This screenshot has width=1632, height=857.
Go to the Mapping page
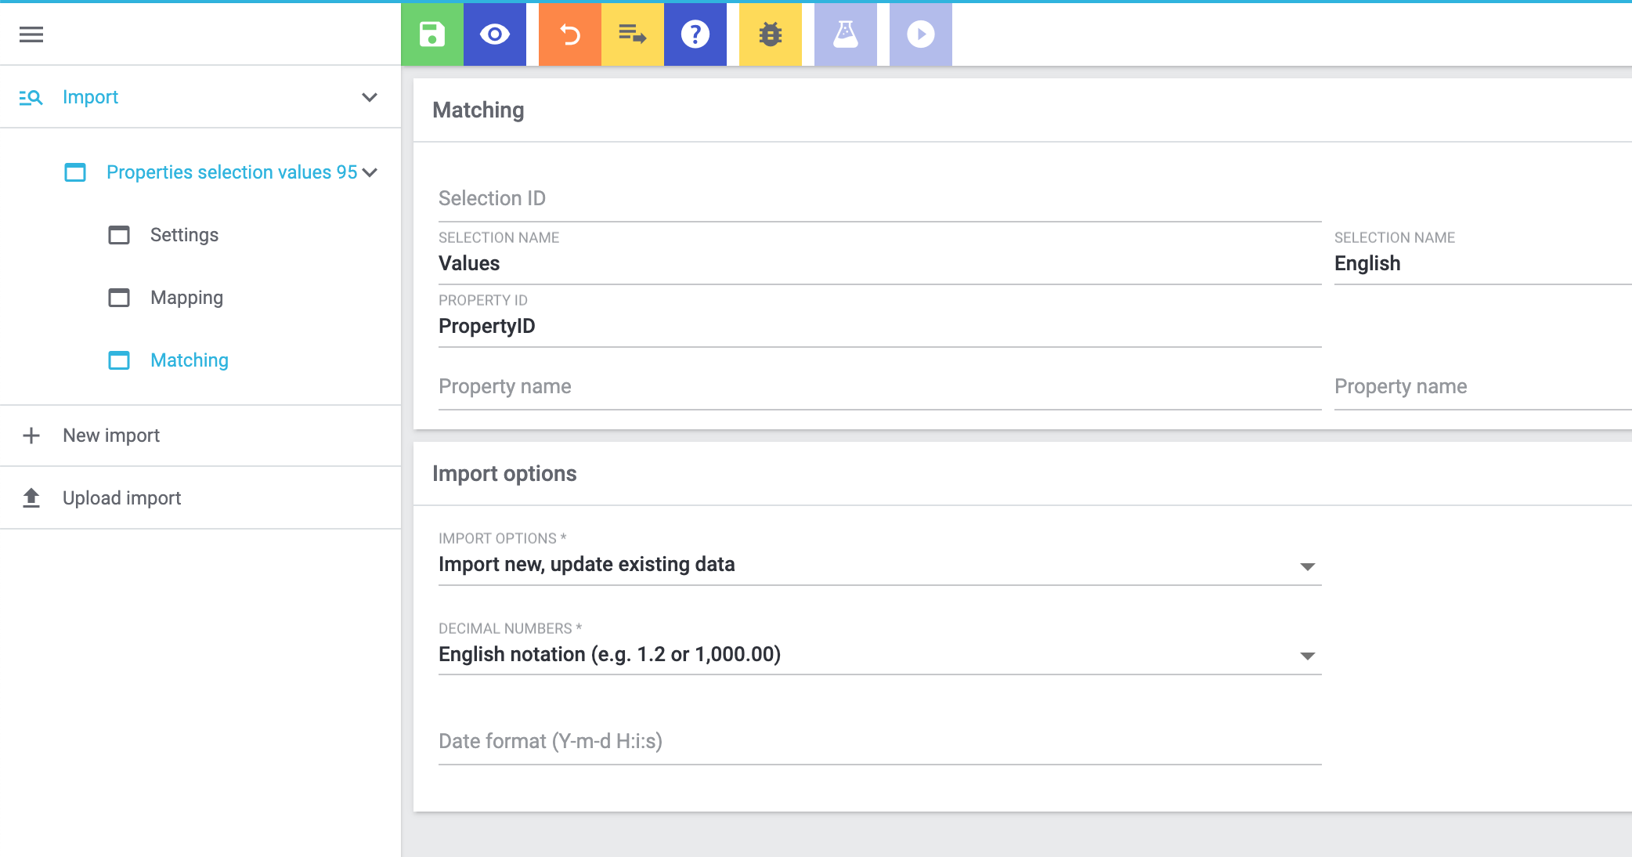coord(186,298)
